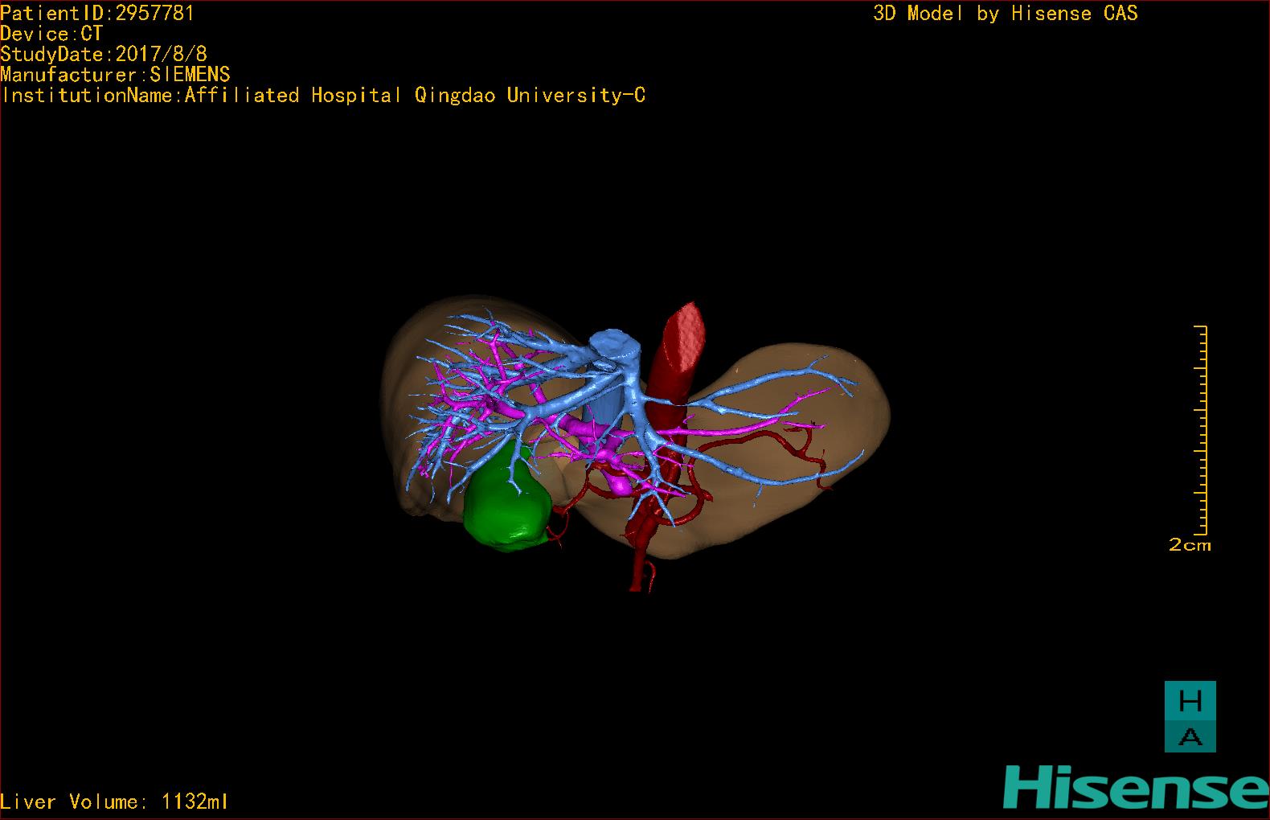The height and width of the screenshot is (820, 1270).
Task: Click the "StudyDate:2017/8/8" text
Action: click(104, 55)
